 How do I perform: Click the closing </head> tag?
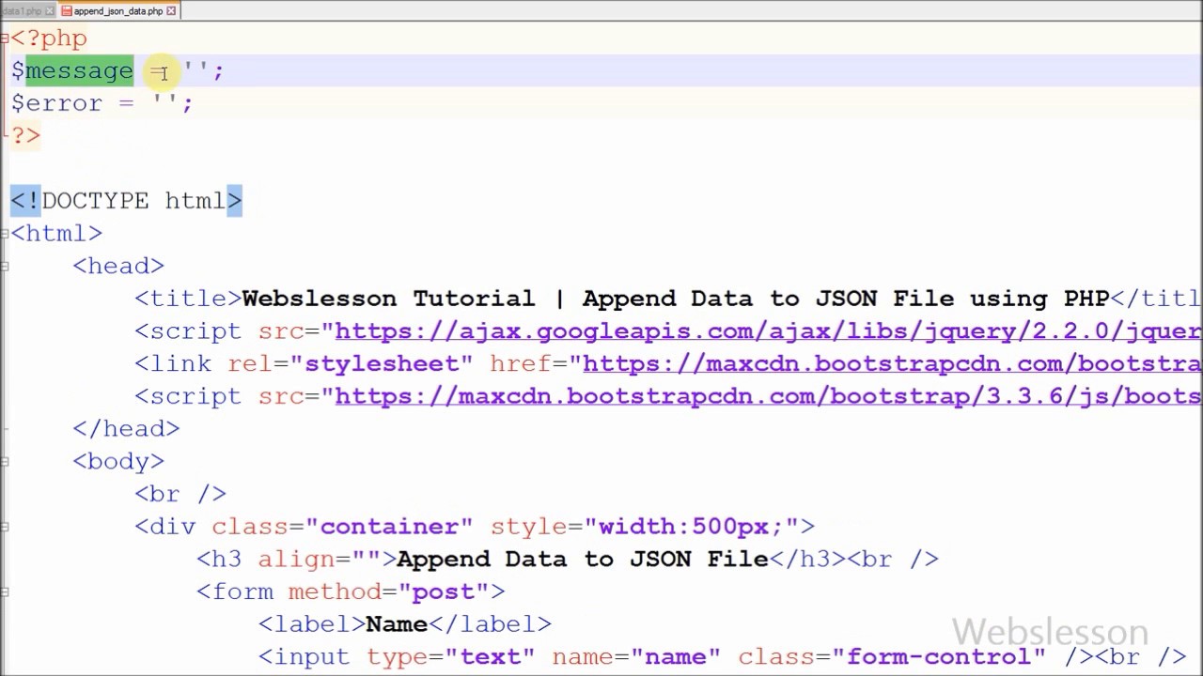coord(126,429)
